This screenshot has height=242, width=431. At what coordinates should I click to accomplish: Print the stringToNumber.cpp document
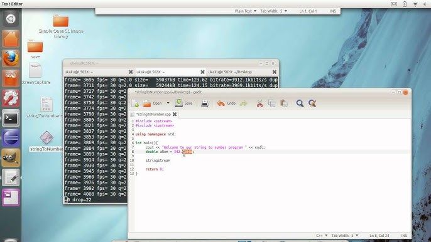pyautogui.click(x=205, y=103)
